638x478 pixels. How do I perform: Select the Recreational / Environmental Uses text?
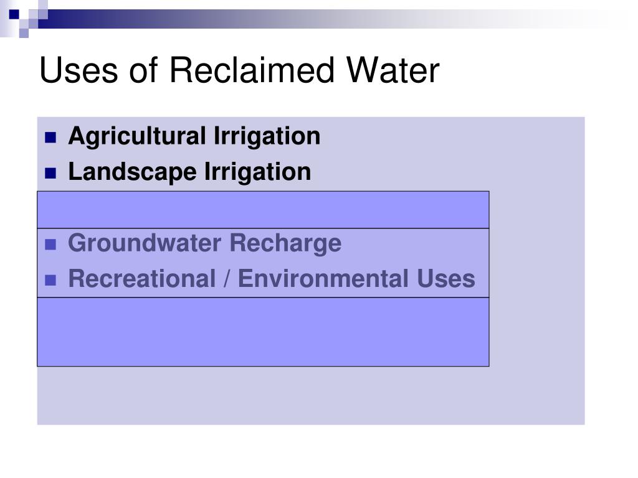pyautogui.click(x=272, y=279)
